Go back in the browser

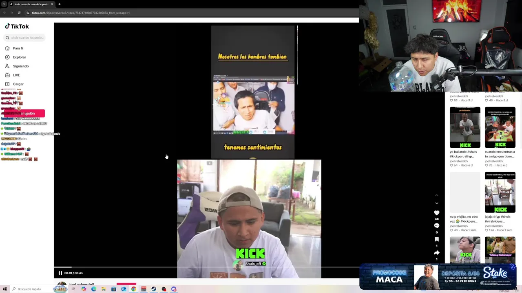click(x=4, y=13)
